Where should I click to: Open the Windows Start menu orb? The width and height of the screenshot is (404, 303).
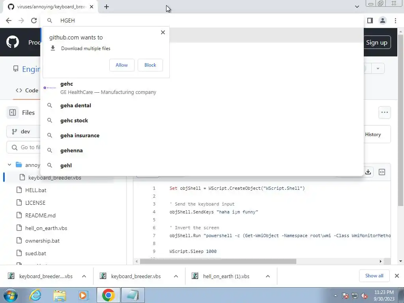pyautogui.click(x=10, y=296)
